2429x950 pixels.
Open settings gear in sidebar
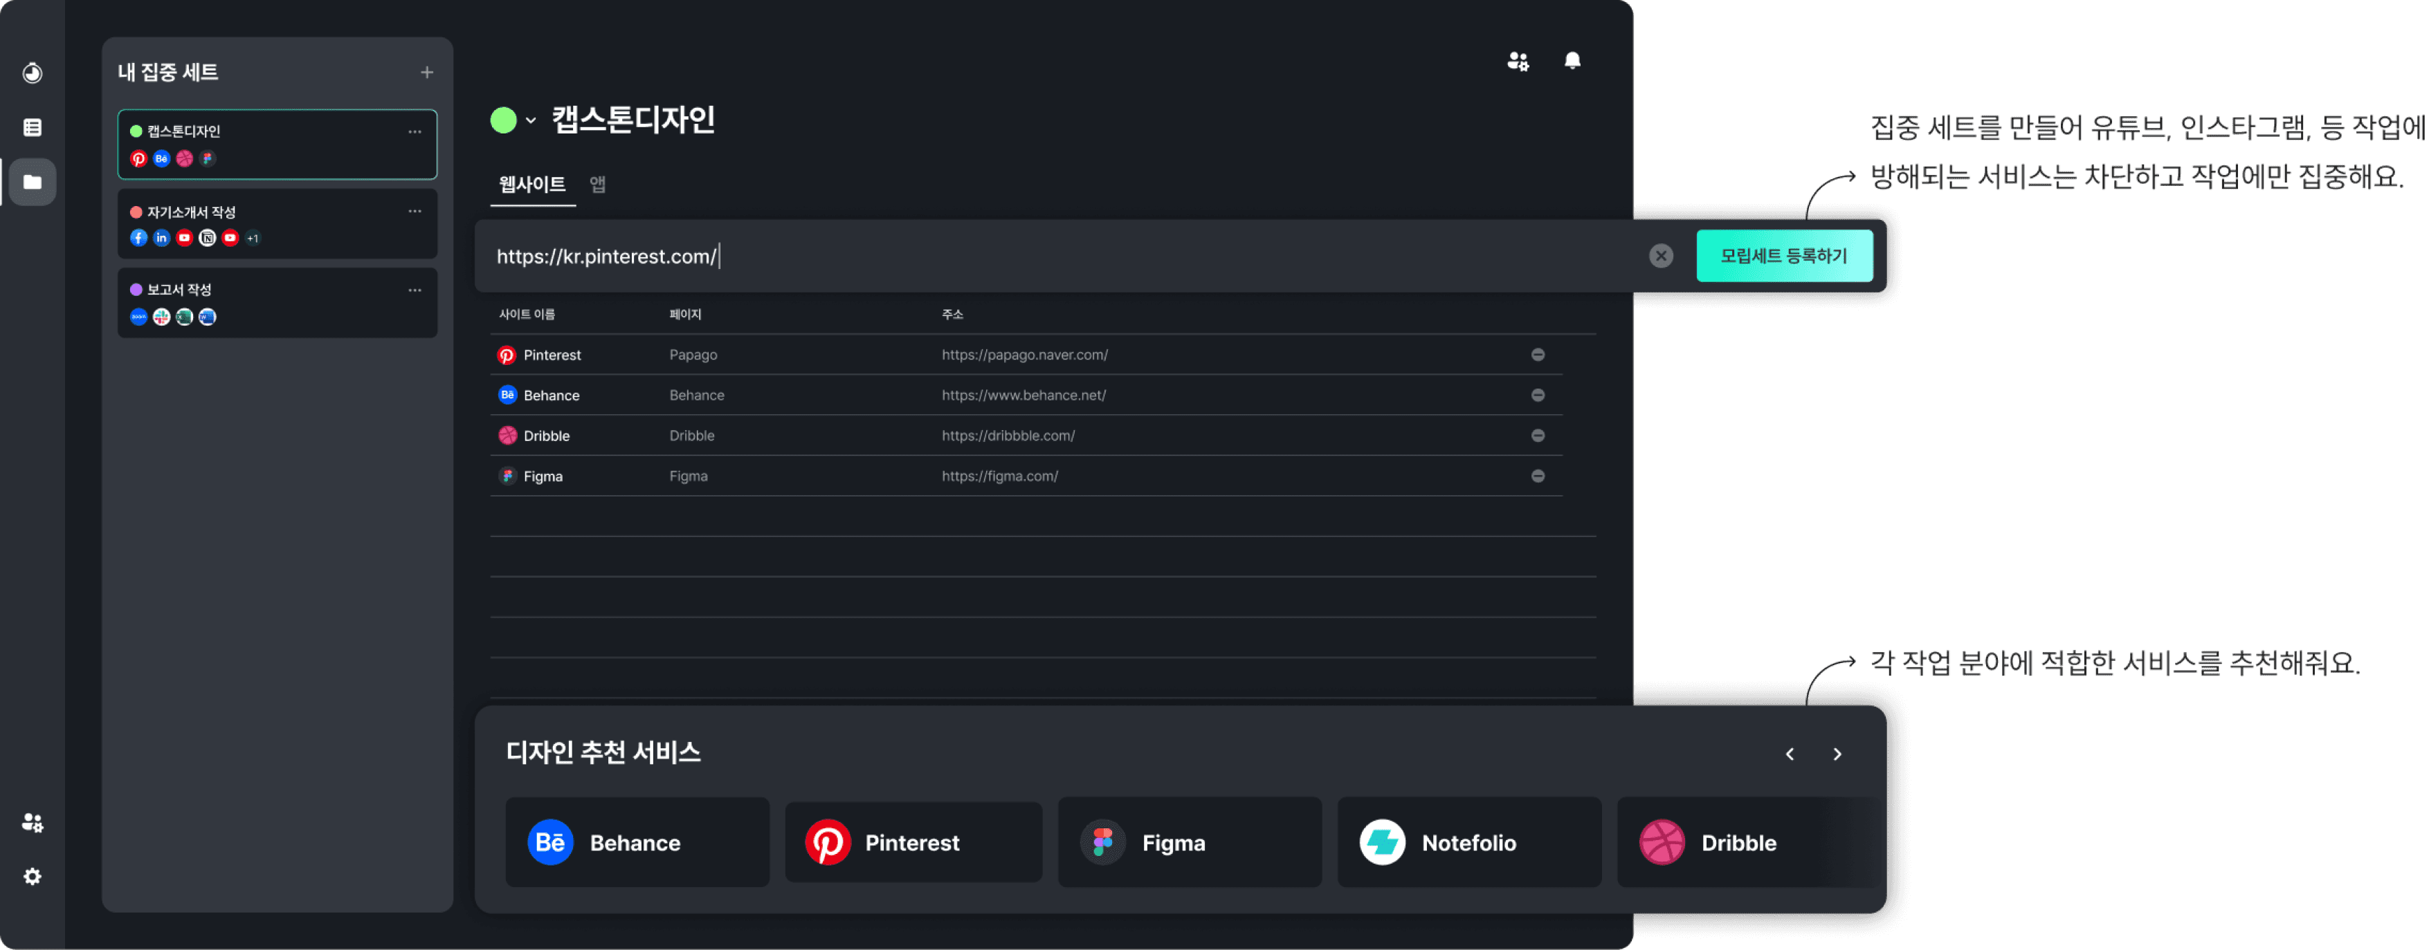tap(32, 877)
